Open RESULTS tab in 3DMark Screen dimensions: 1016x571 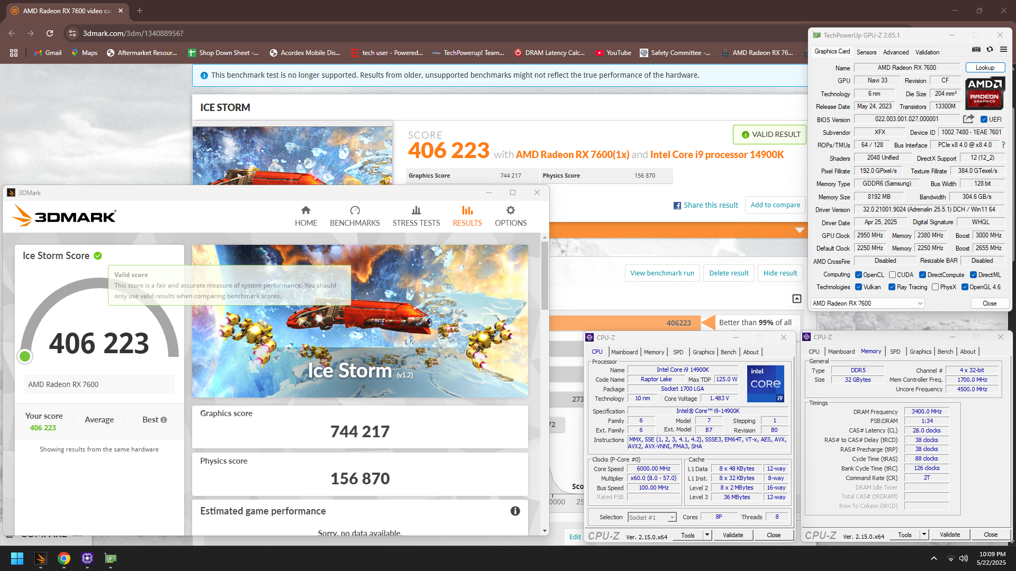(467, 216)
